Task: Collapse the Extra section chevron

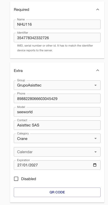Action: (x=97, y=70)
